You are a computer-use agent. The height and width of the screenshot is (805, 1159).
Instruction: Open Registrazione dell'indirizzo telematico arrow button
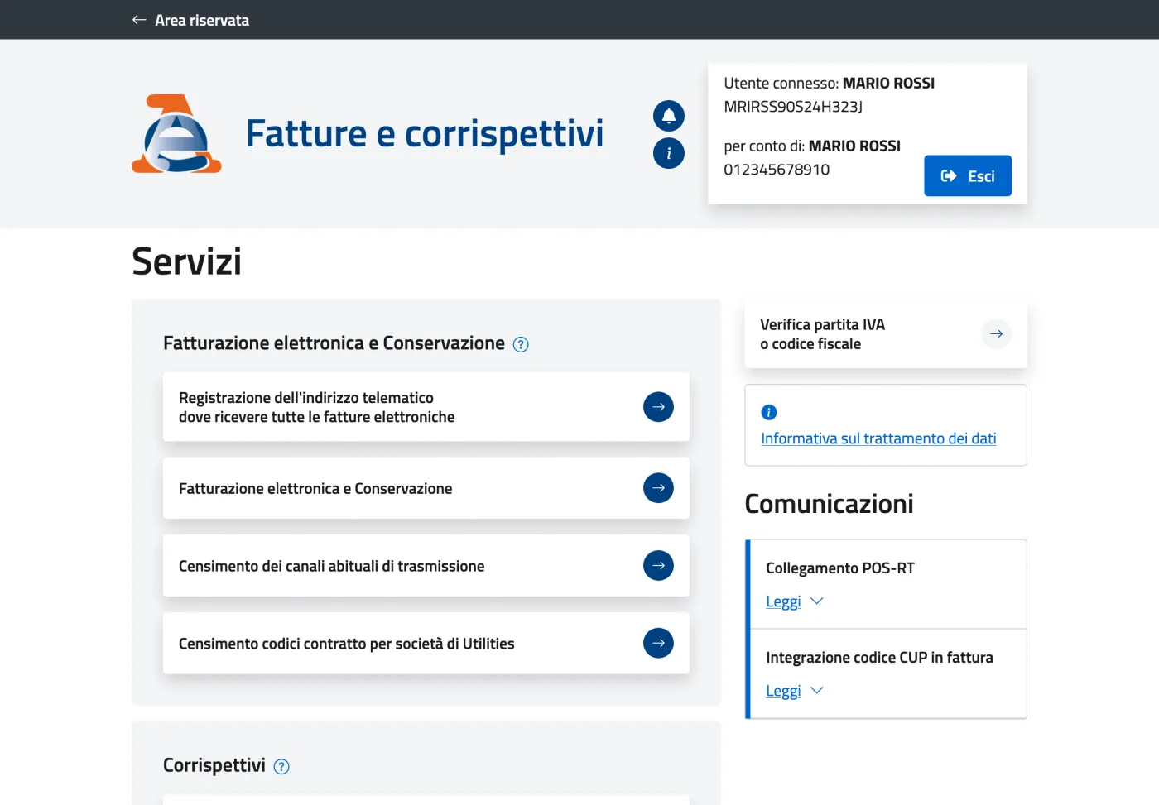tap(658, 406)
